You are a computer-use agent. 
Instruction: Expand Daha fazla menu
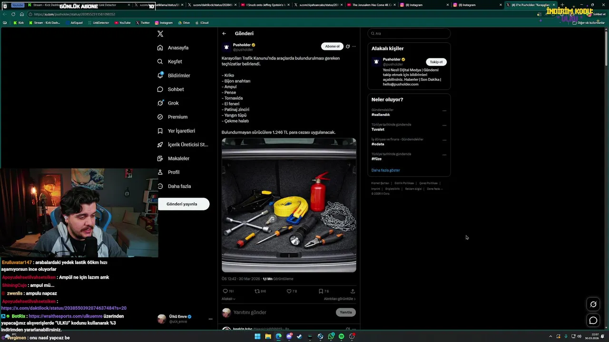(x=175, y=186)
